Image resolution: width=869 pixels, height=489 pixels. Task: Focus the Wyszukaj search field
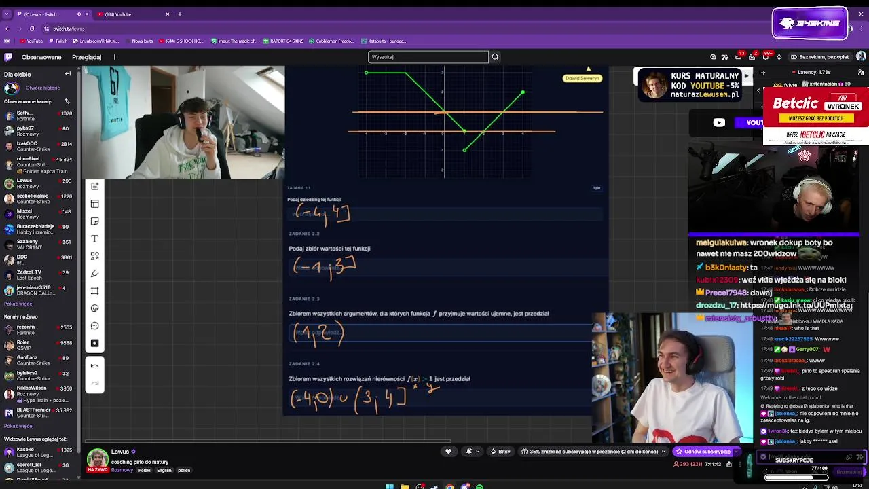[x=428, y=57]
